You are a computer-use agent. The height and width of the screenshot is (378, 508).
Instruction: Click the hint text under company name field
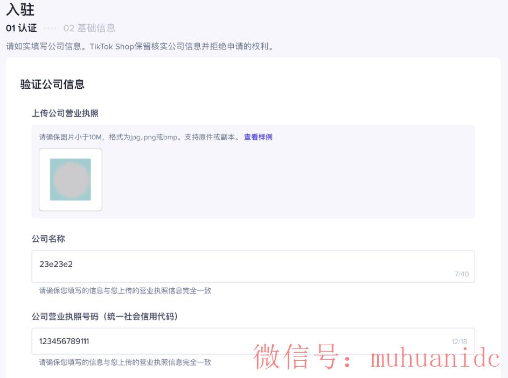coord(125,291)
